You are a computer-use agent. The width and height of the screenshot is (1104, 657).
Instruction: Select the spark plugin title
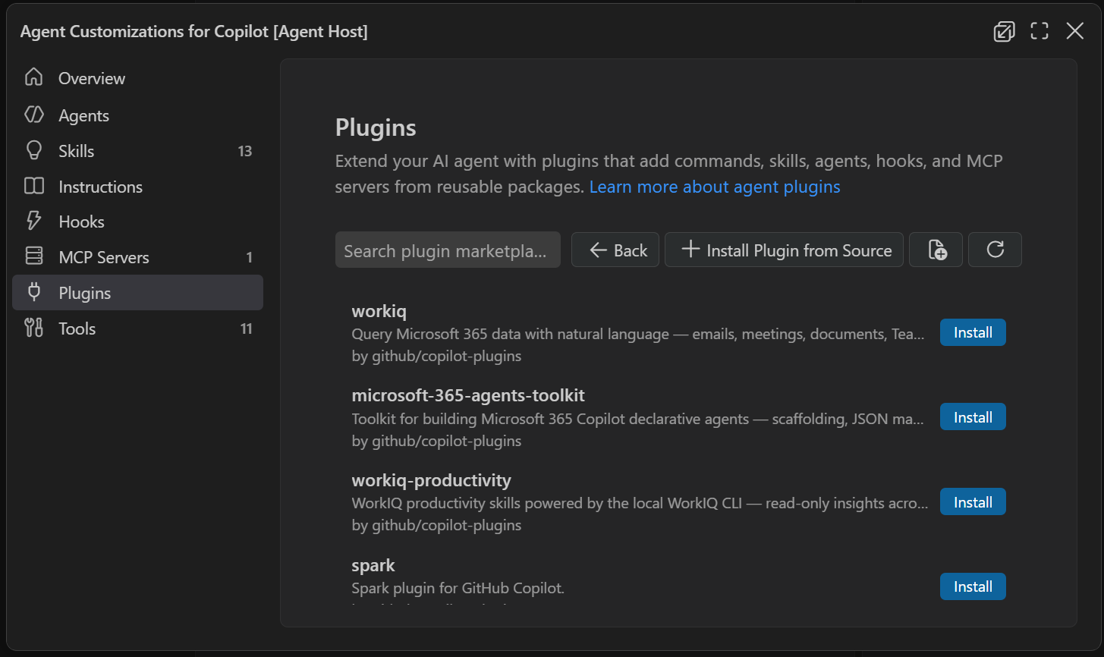[373, 565]
